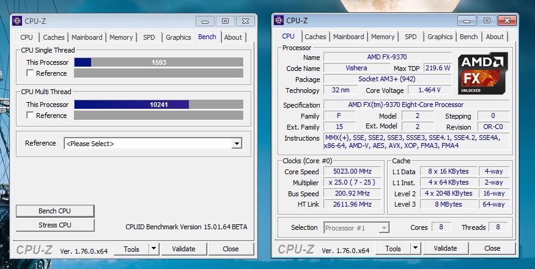Screen dimensions: 535x269
Task: Click HT Link value 2611.96 MHz
Action: point(352,204)
